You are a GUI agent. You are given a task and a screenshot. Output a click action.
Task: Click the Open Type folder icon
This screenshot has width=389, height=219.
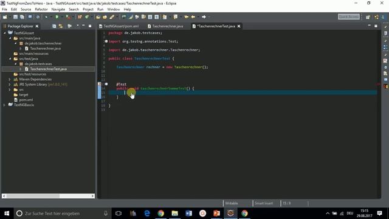pyautogui.click(x=98, y=17)
